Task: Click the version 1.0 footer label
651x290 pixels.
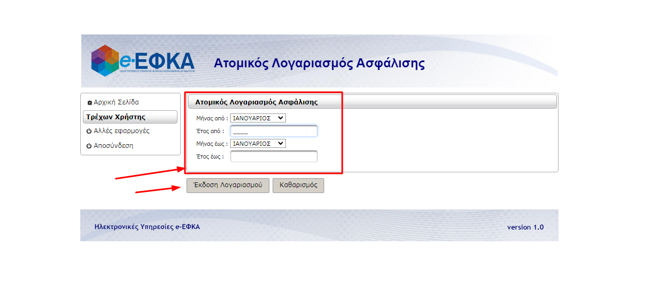Action: coord(525,227)
